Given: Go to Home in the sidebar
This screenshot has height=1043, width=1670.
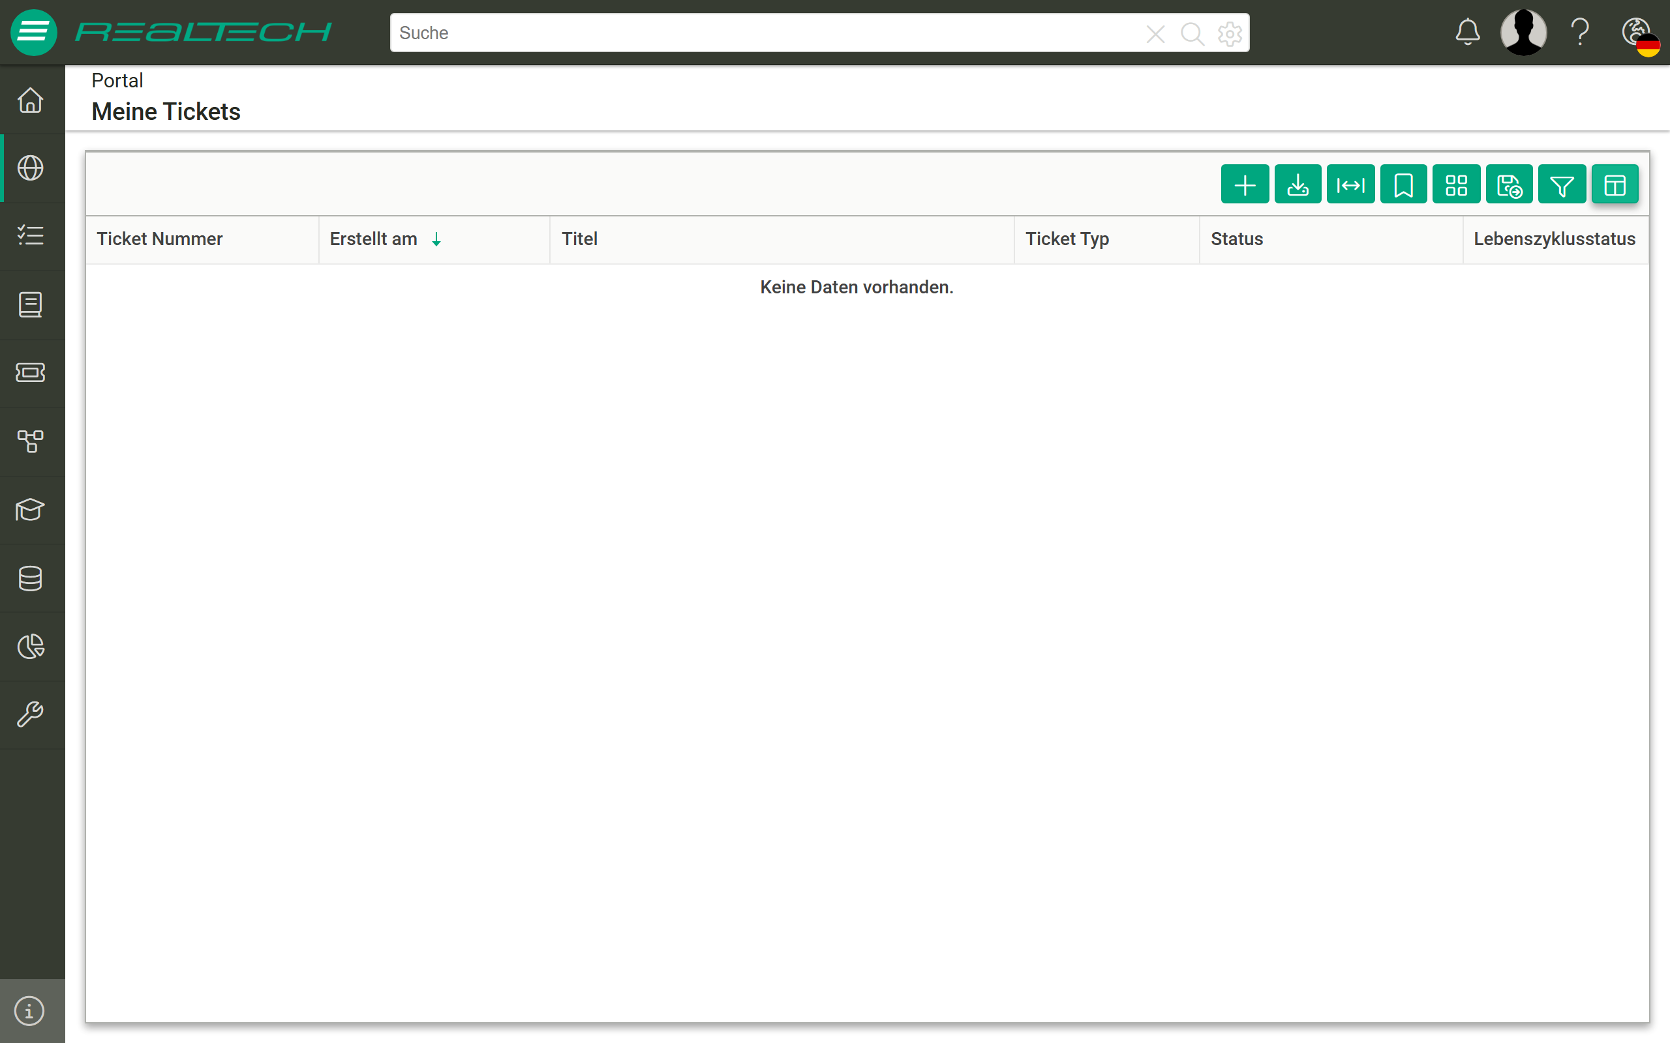Looking at the screenshot, I should [31, 100].
